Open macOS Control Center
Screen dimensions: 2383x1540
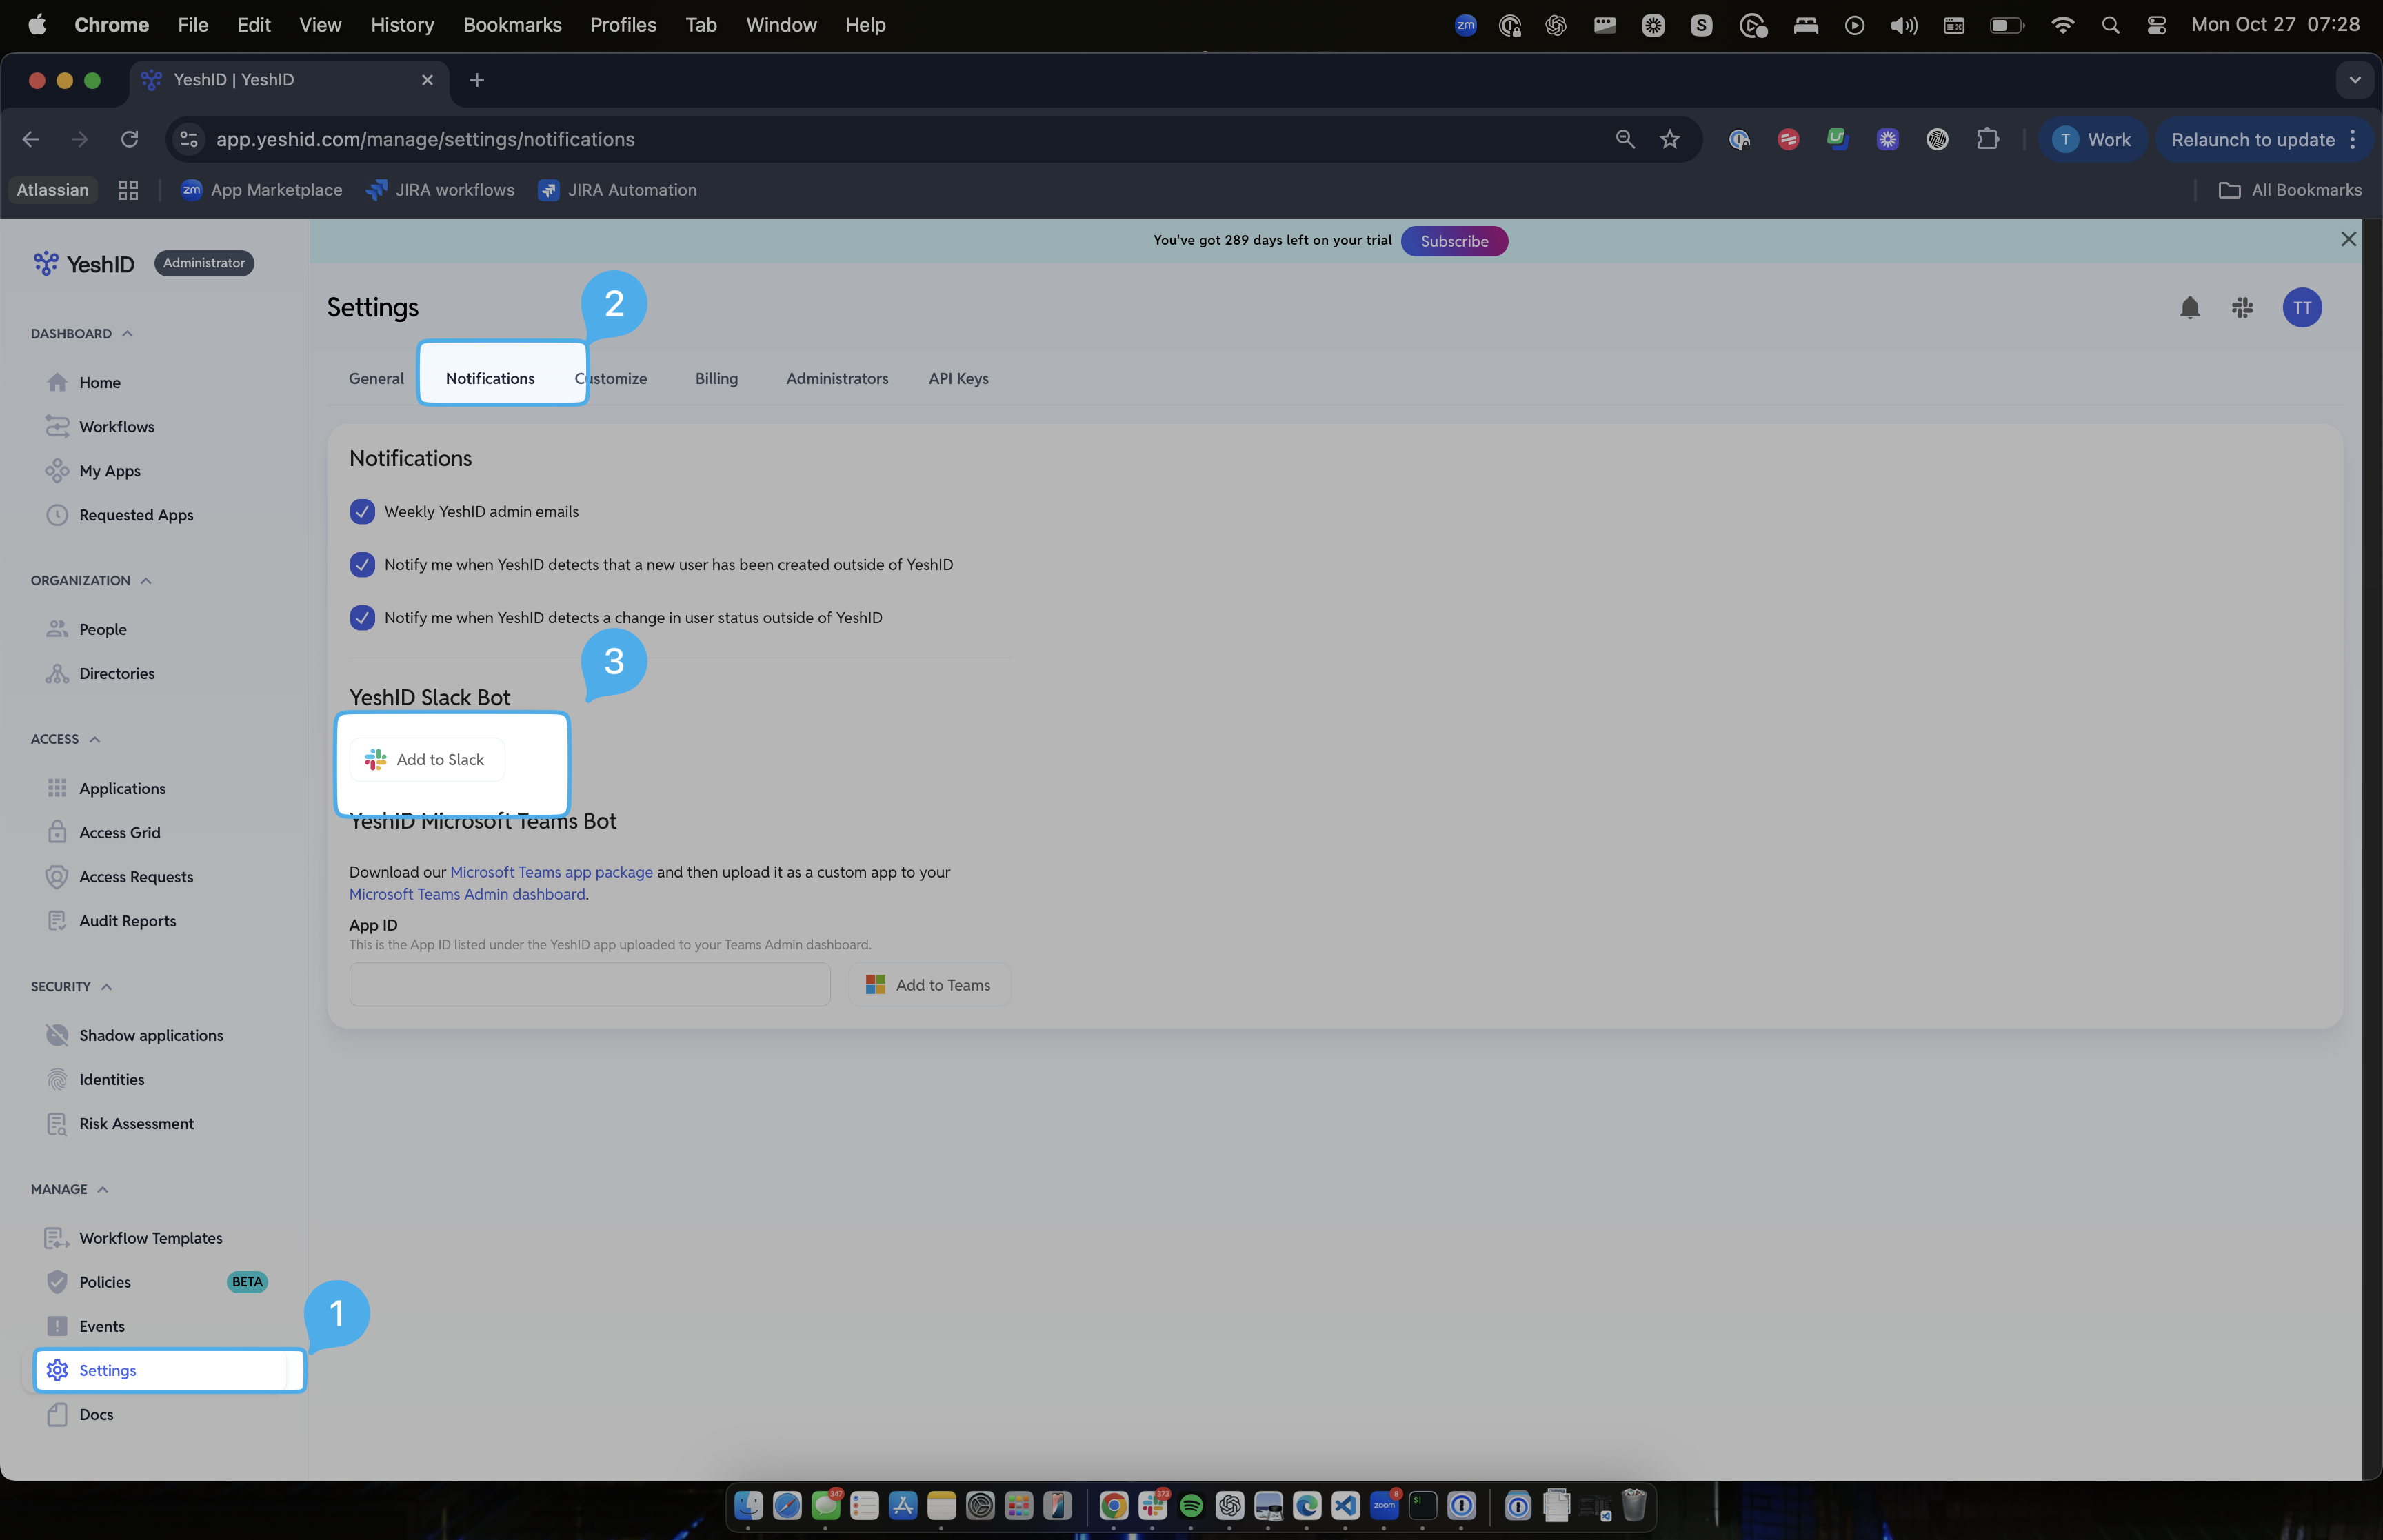[2157, 25]
